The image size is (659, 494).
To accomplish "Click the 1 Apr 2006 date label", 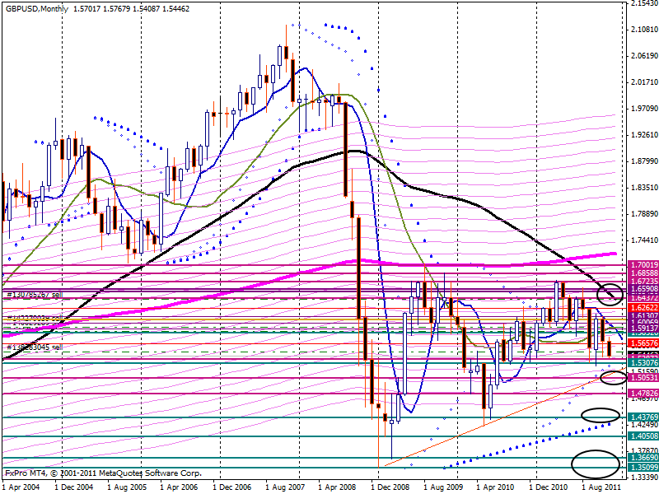I will 179,487.
